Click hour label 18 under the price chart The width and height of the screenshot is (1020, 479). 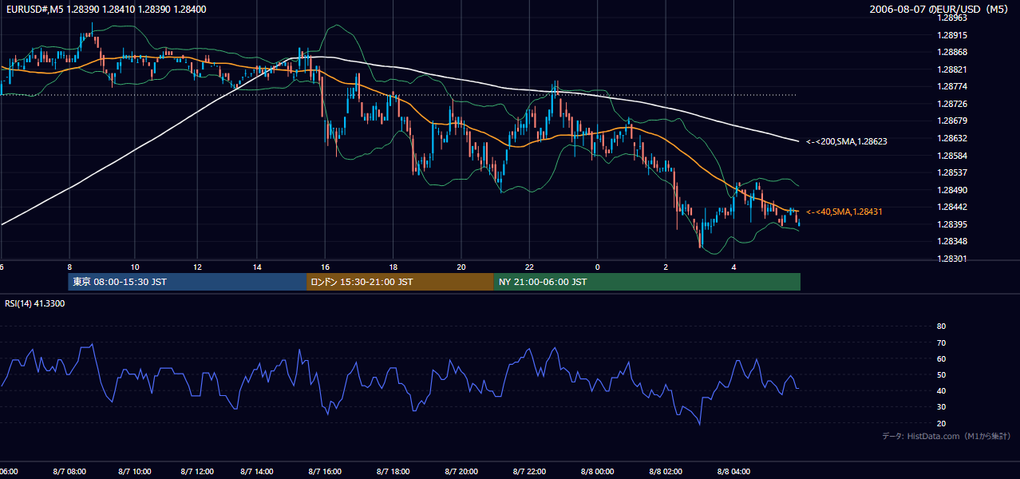coord(393,267)
